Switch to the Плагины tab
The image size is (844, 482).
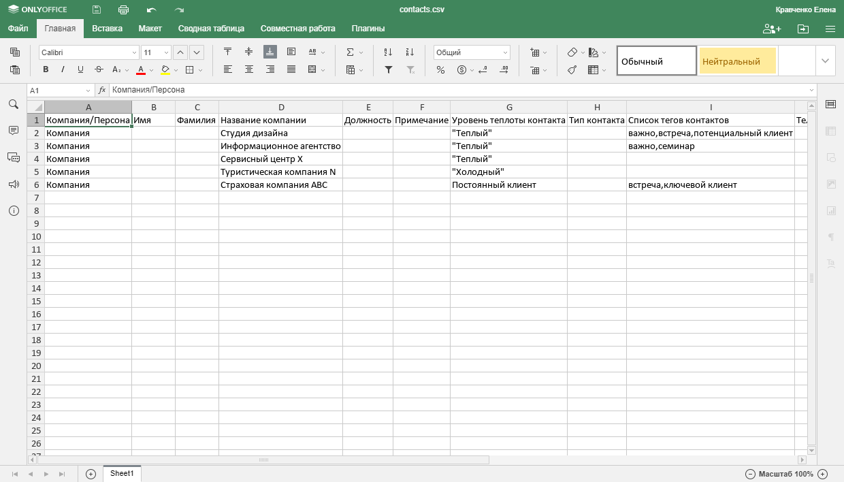(x=368, y=29)
